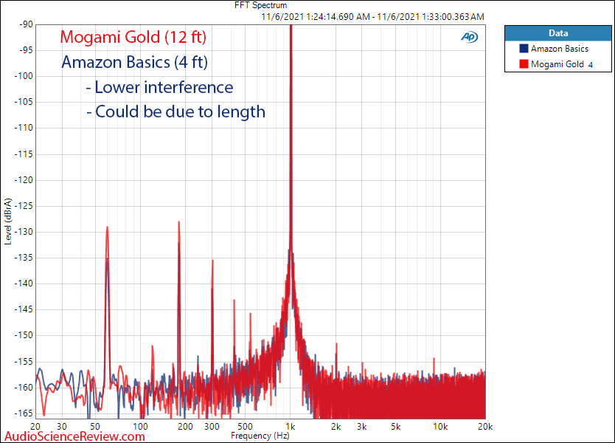The height and width of the screenshot is (443, 615).
Task: Click the 5k frequency axis tick
Action: click(395, 427)
